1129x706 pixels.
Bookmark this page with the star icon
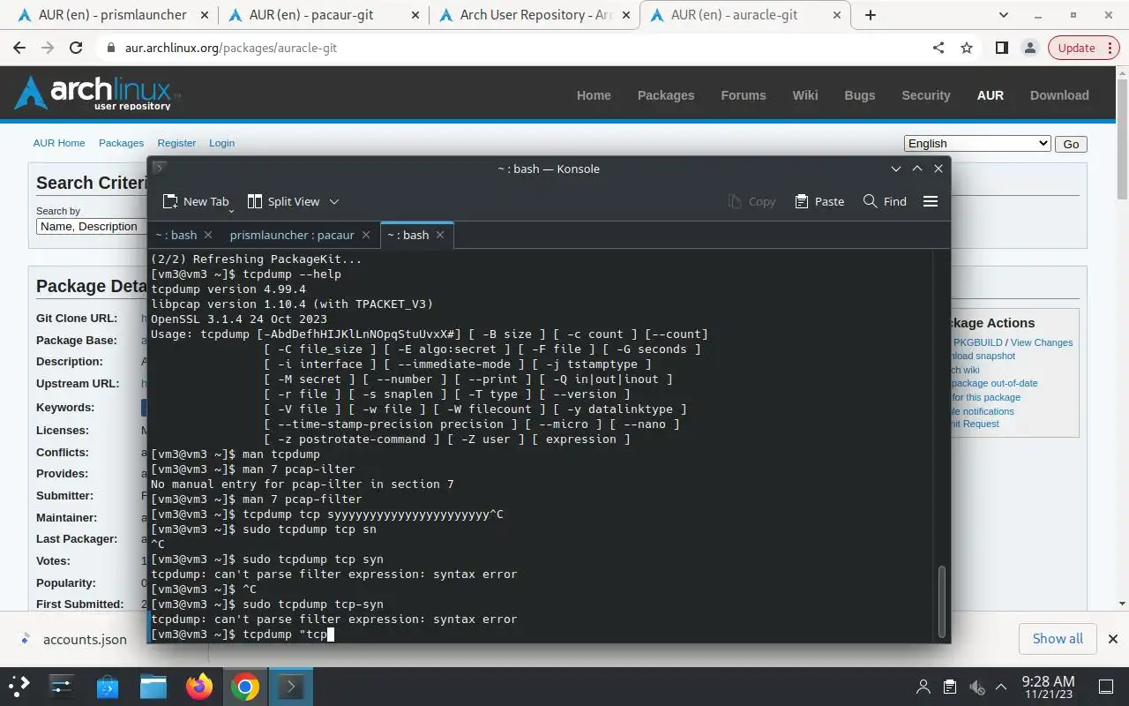[x=967, y=48]
